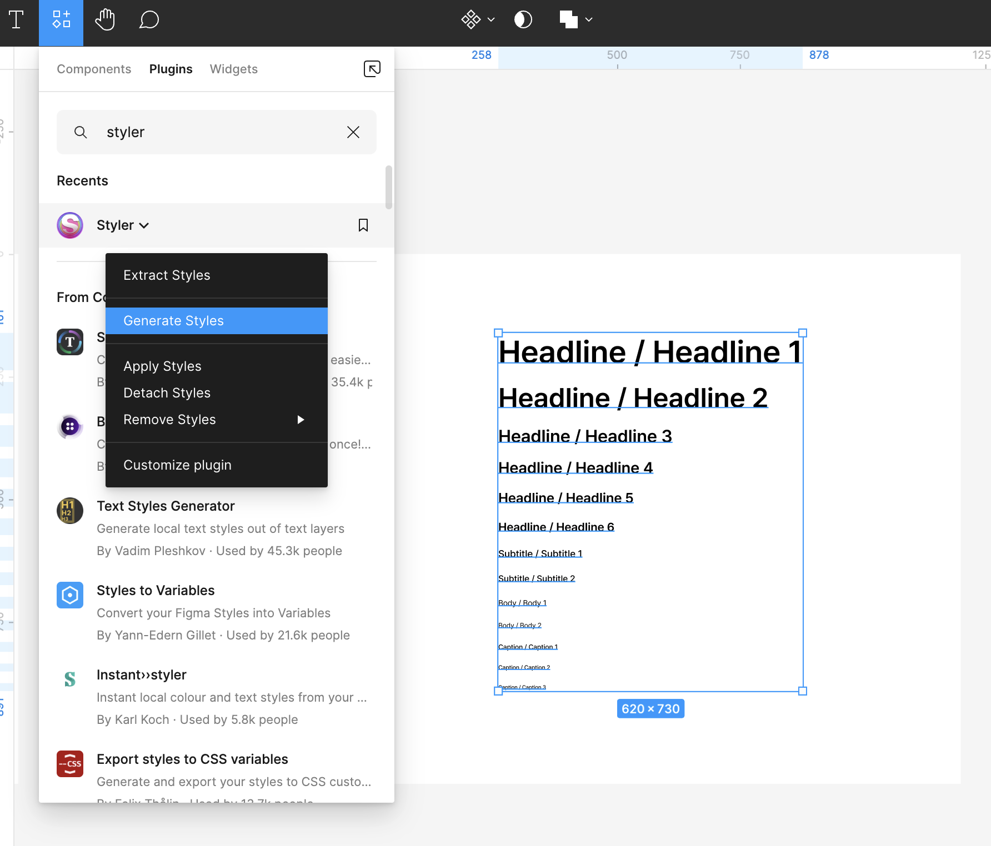Select the Headline / Headline 1 text
This screenshot has height=846, width=991.
pos(650,352)
